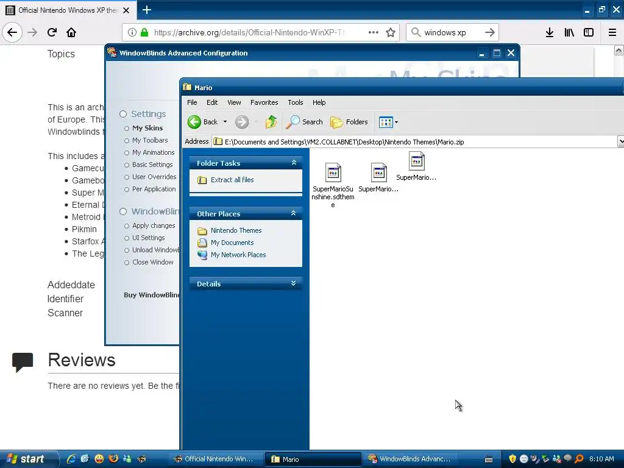Open Firefox page actions three-dot menu
Image resolution: width=624 pixels, height=468 pixels.
click(374, 32)
